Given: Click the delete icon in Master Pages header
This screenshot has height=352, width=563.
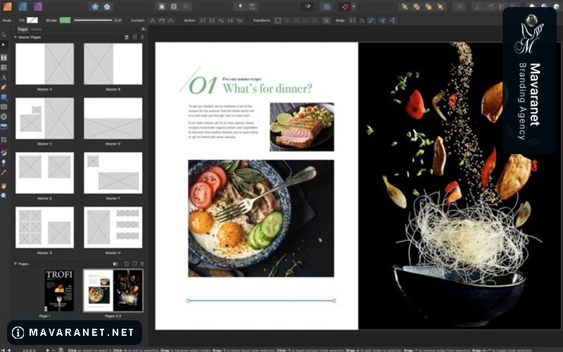Looking at the screenshot, I should (142, 37).
